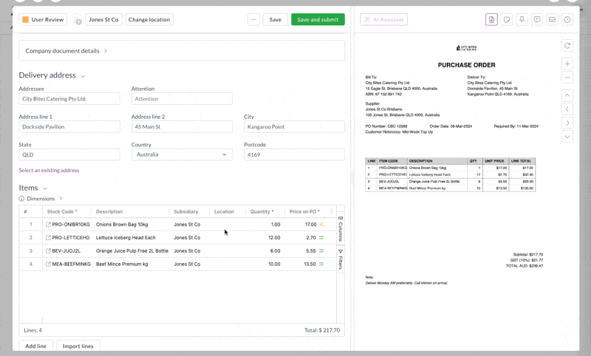Click the City field with Kangaroo Point

click(x=294, y=126)
